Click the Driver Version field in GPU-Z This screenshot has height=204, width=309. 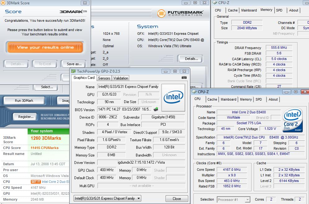click(x=141, y=162)
